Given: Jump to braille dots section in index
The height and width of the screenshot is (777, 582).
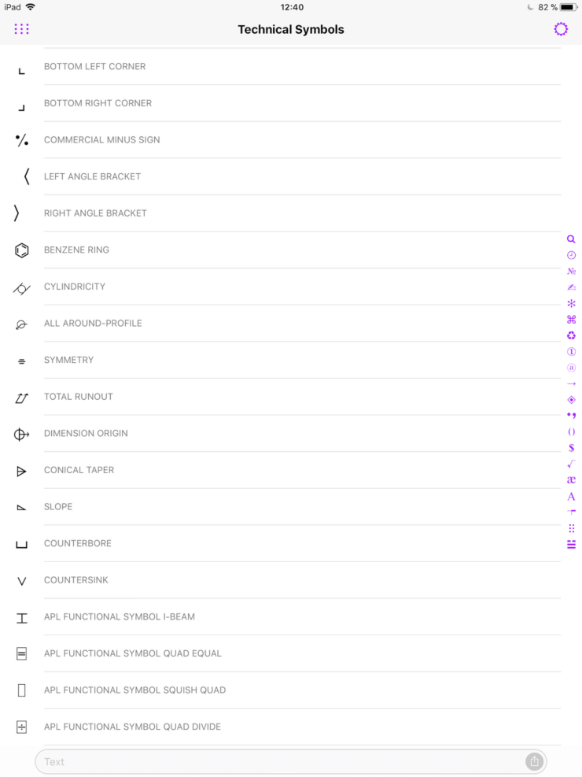Looking at the screenshot, I should (571, 528).
